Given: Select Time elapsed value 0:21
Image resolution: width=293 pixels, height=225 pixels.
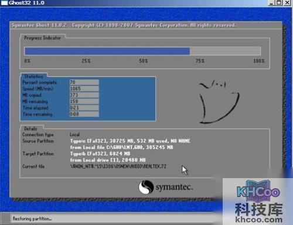Looking at the screenshot, I should tap(84, 108).
